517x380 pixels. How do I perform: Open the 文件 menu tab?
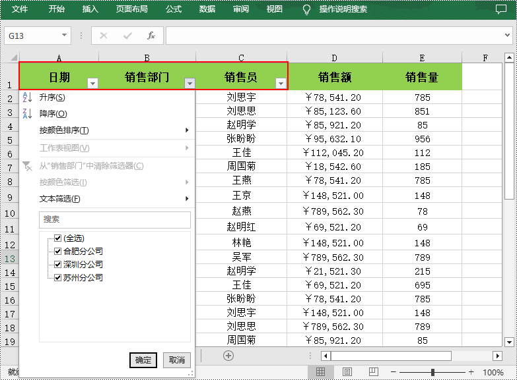(x=20, y=9)
